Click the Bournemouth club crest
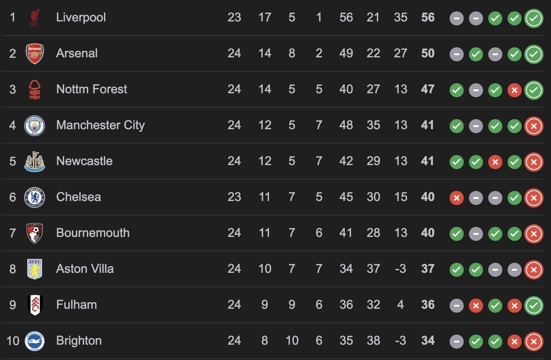Screen dimensions: 551x360 pos(34,233)
